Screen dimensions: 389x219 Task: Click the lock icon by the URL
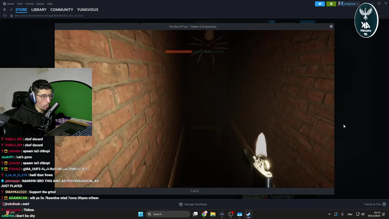click(12, 16)
